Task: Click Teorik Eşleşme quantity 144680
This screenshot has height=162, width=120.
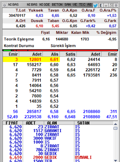Action: point(62,39)
